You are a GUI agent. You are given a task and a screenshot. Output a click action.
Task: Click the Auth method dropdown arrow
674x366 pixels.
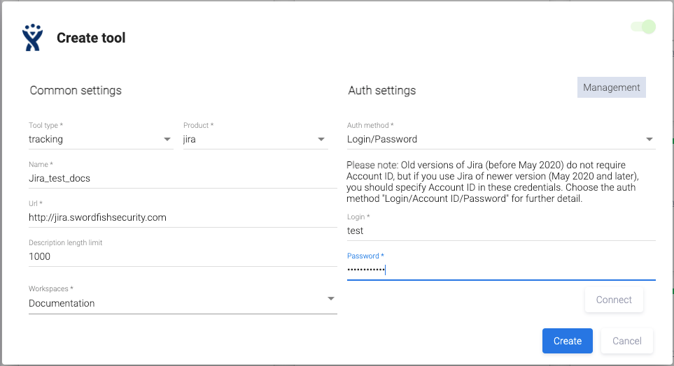click(650, 140)
